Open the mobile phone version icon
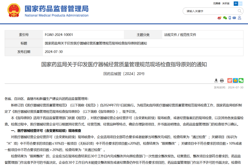This screenshot has width=248, height=166. [230, 18]
